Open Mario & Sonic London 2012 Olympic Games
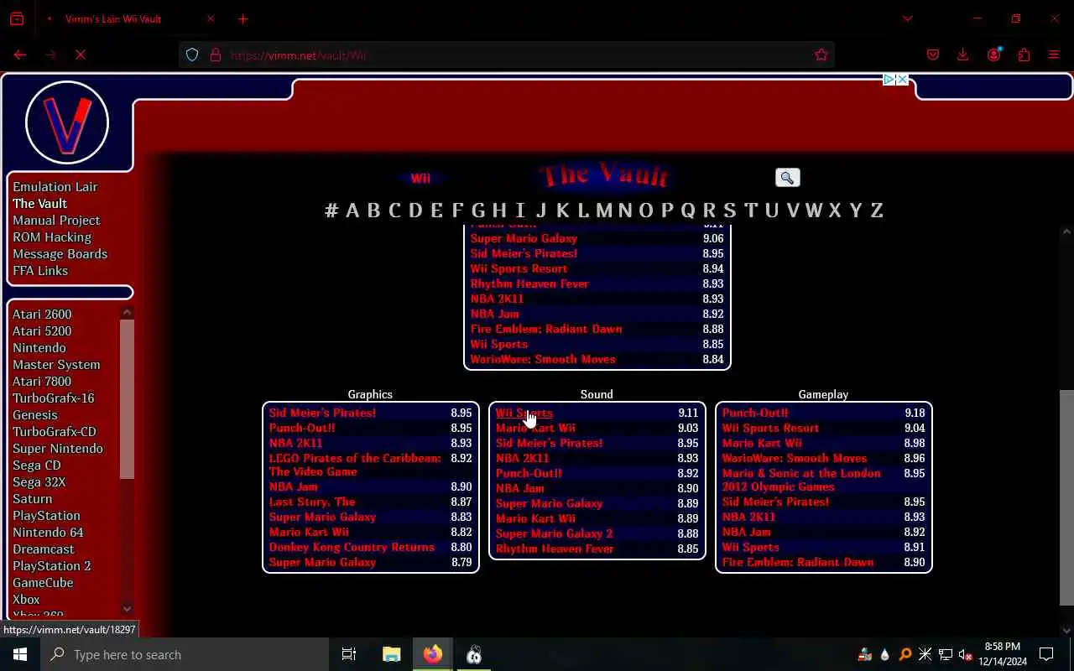 click(801, 480)
